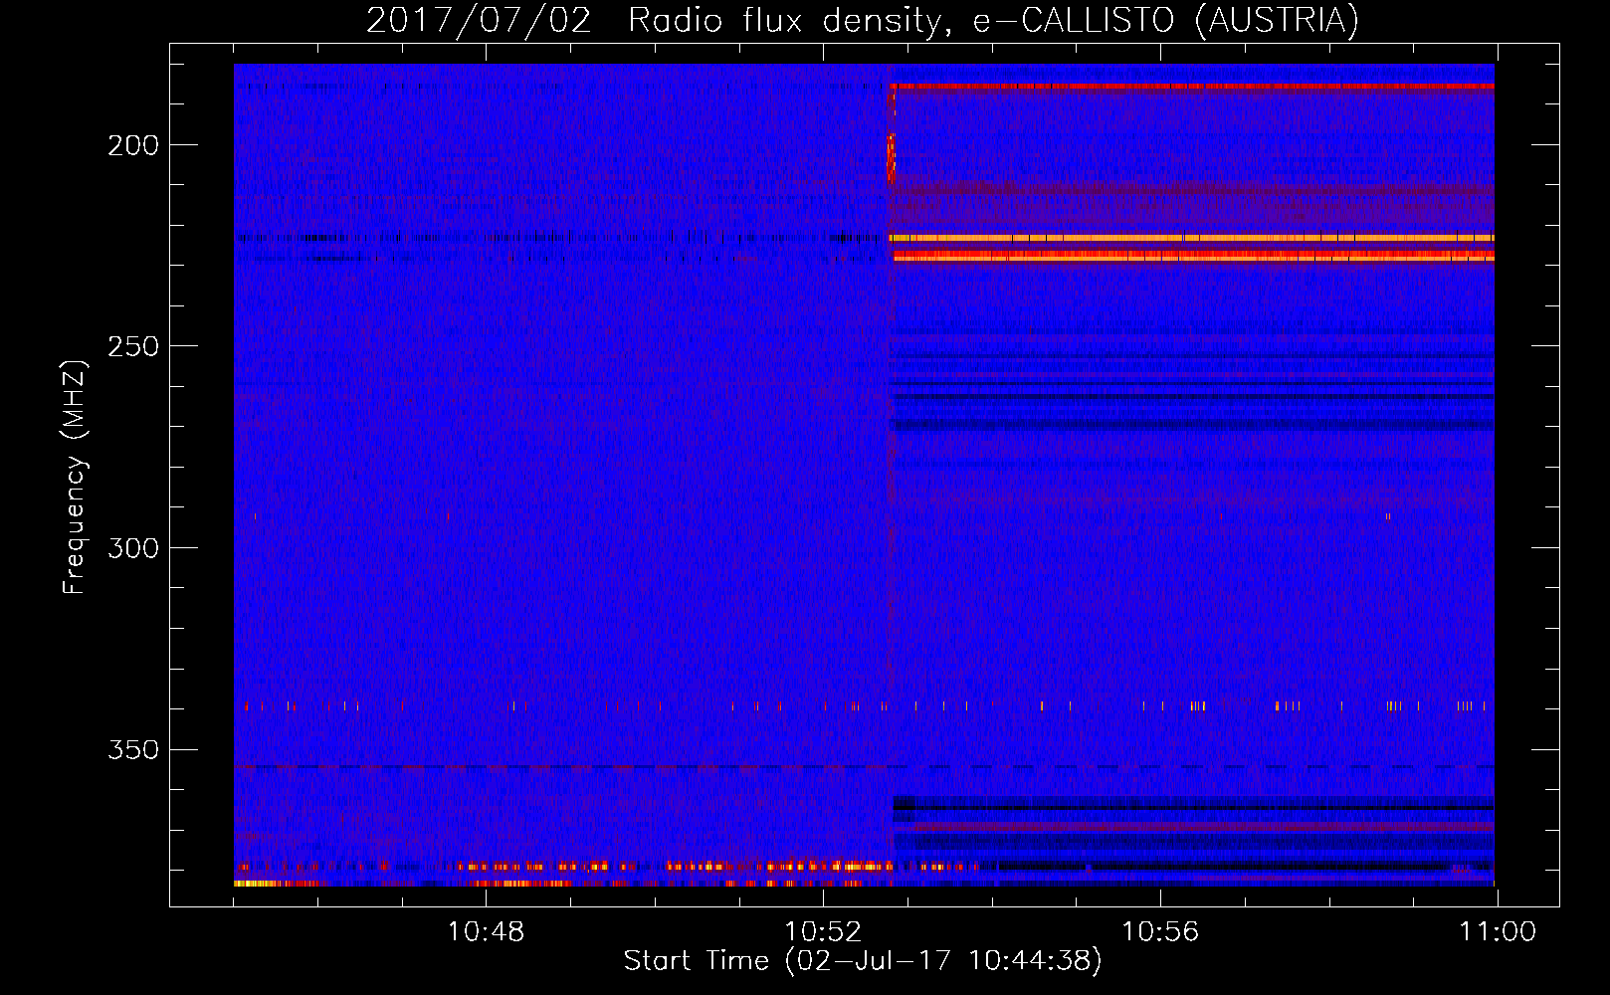The height and width of the screenshot is (995, 1610).
Task: Click the plot title '2017/07/02 Radio flux density'
Action: click(x=653, y=20)
